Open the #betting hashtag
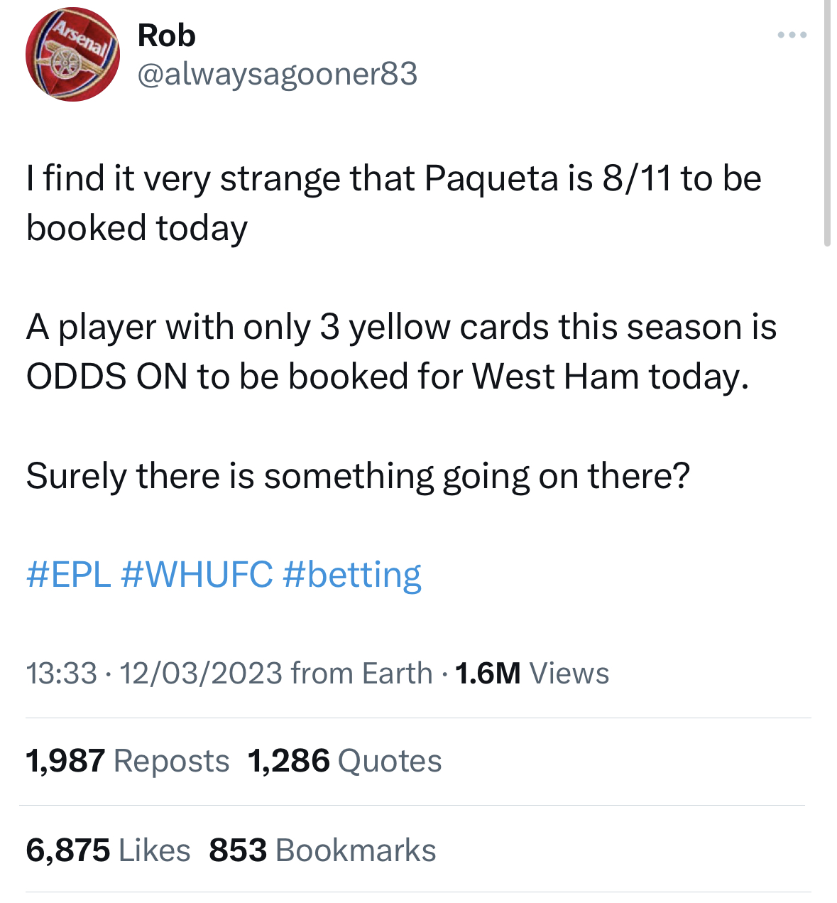Screen dimensions: 837x903 point(352,574)
